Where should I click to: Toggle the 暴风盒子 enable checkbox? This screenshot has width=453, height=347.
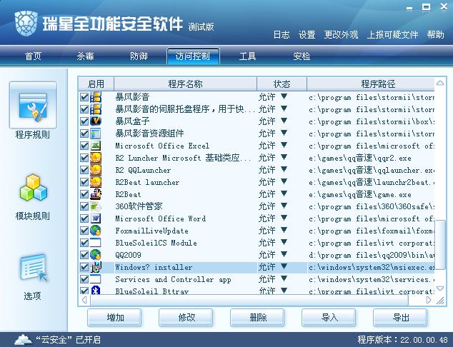(x=84, y=121)
